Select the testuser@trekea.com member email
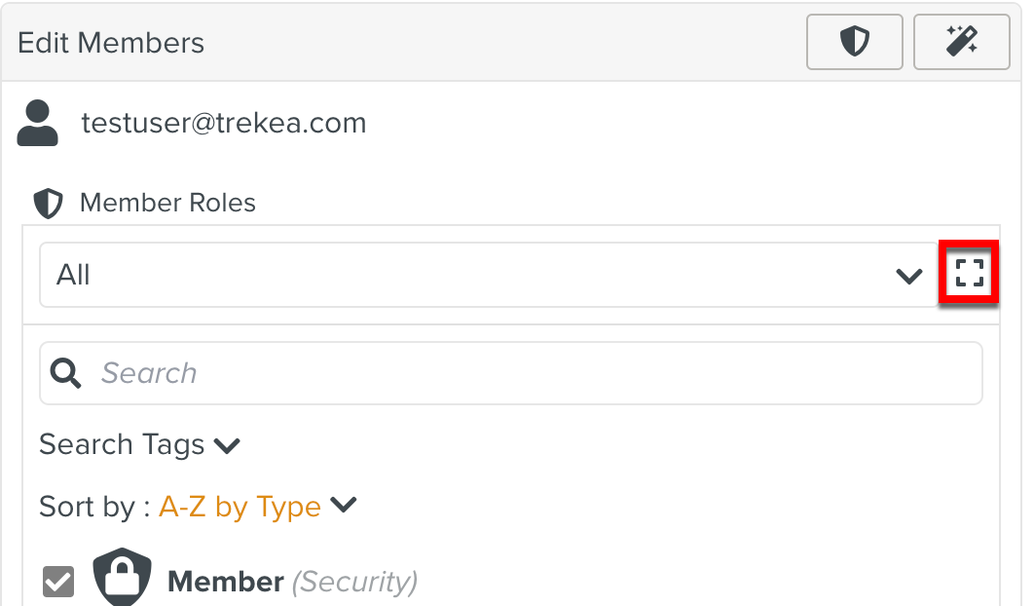1034x606 pixels. (224, 124)
